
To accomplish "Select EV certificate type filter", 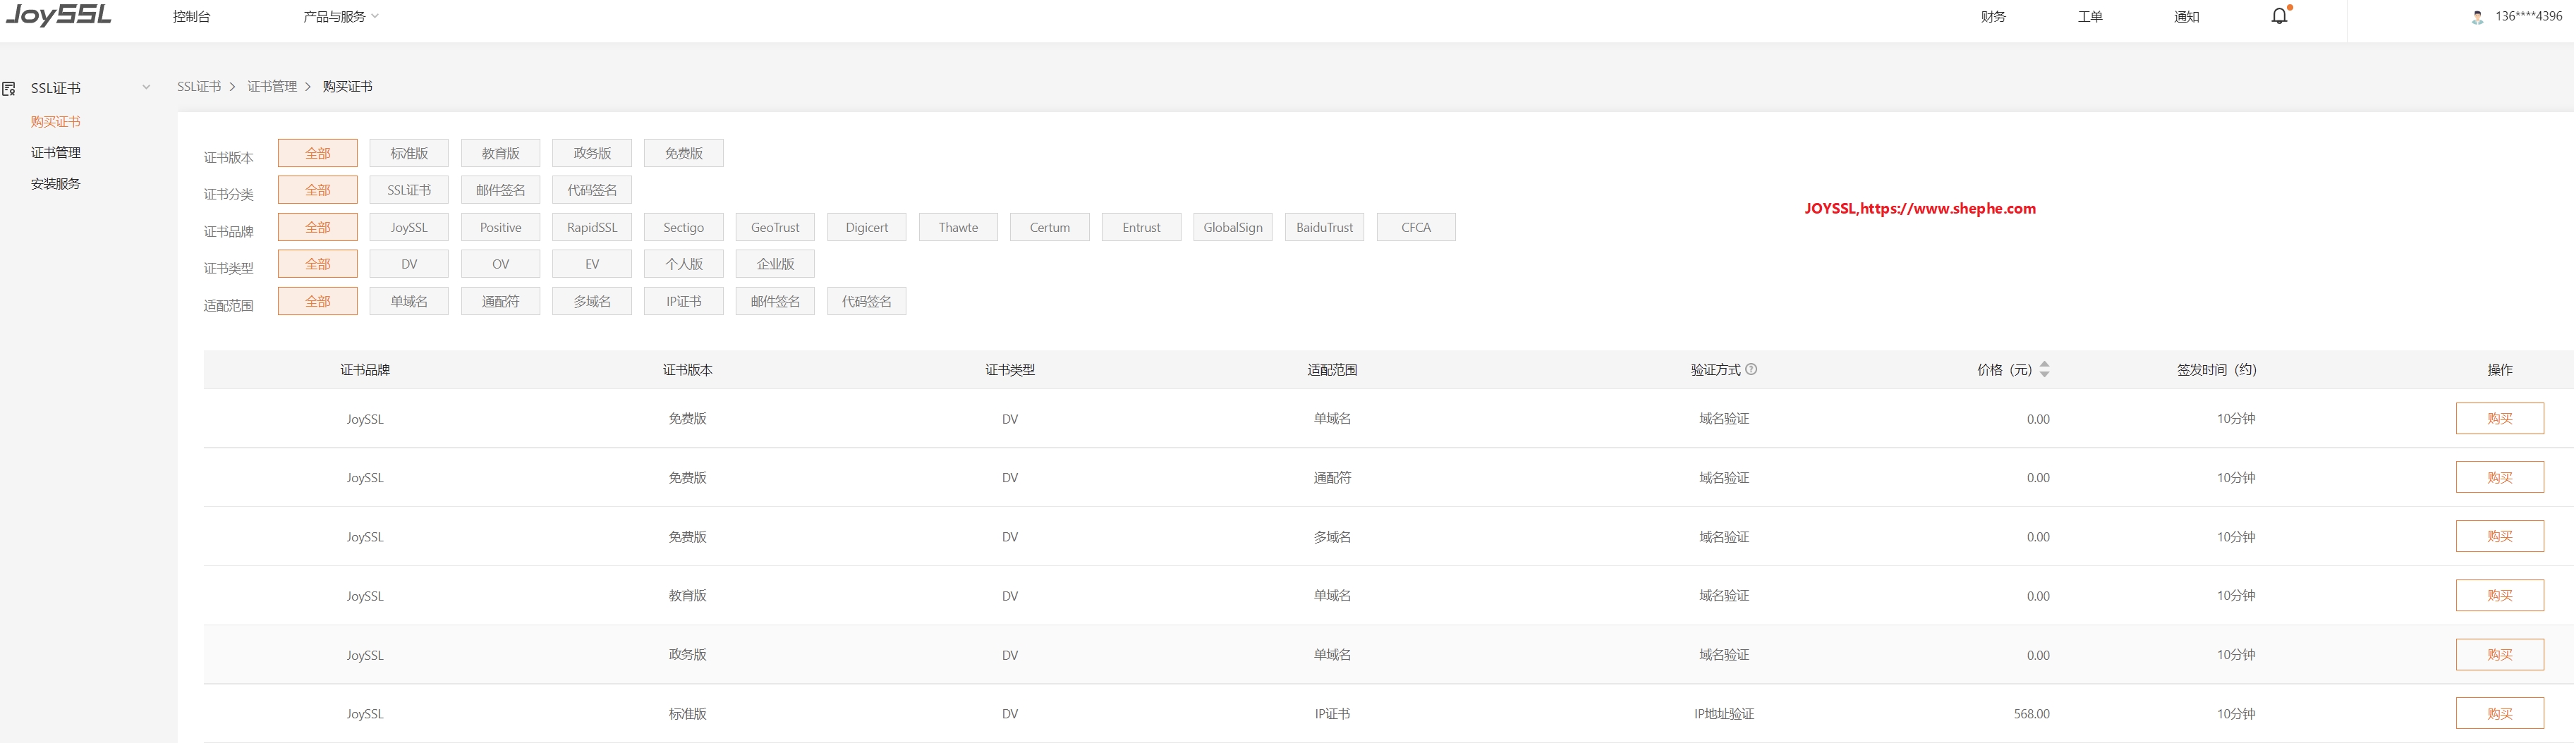I will (592, 264).
